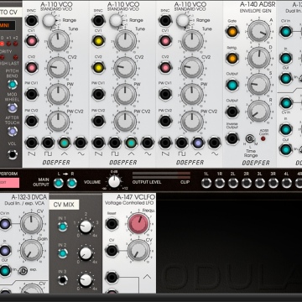This screenshot has width=302, height=302.
Task: Click the pink EDIT button in the Perform section
Action: 8,183
